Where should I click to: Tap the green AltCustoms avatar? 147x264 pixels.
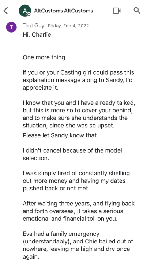[x=25, y=11]
